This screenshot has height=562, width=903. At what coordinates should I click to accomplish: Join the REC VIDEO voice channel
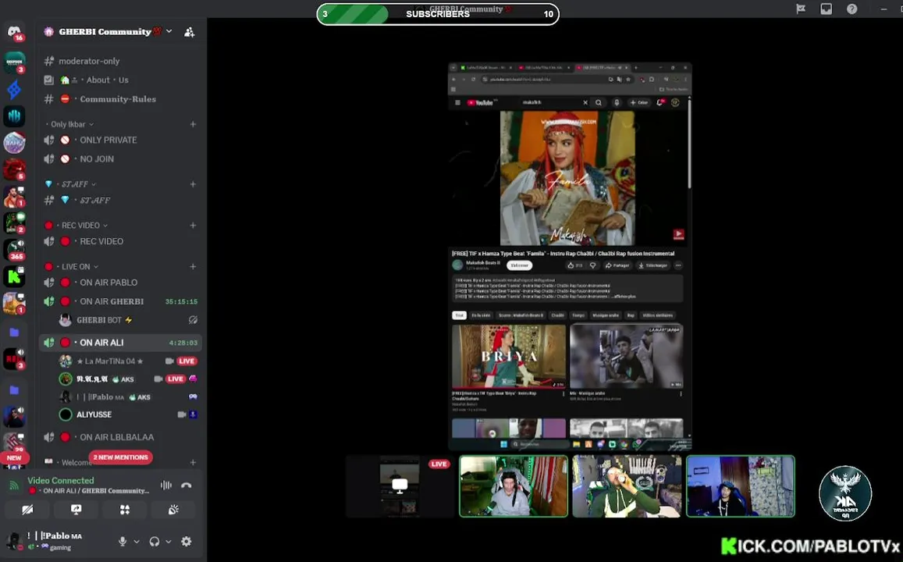click(119, 241)
